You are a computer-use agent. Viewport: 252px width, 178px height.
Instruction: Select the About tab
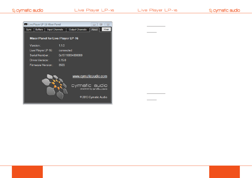(x=95, y=30)
